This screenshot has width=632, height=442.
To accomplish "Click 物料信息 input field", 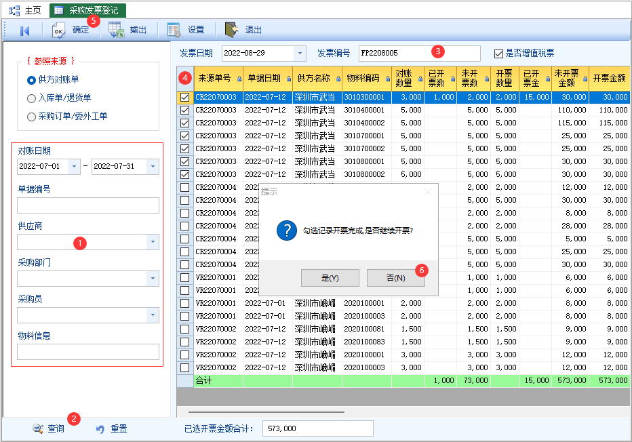I will 88,352.
